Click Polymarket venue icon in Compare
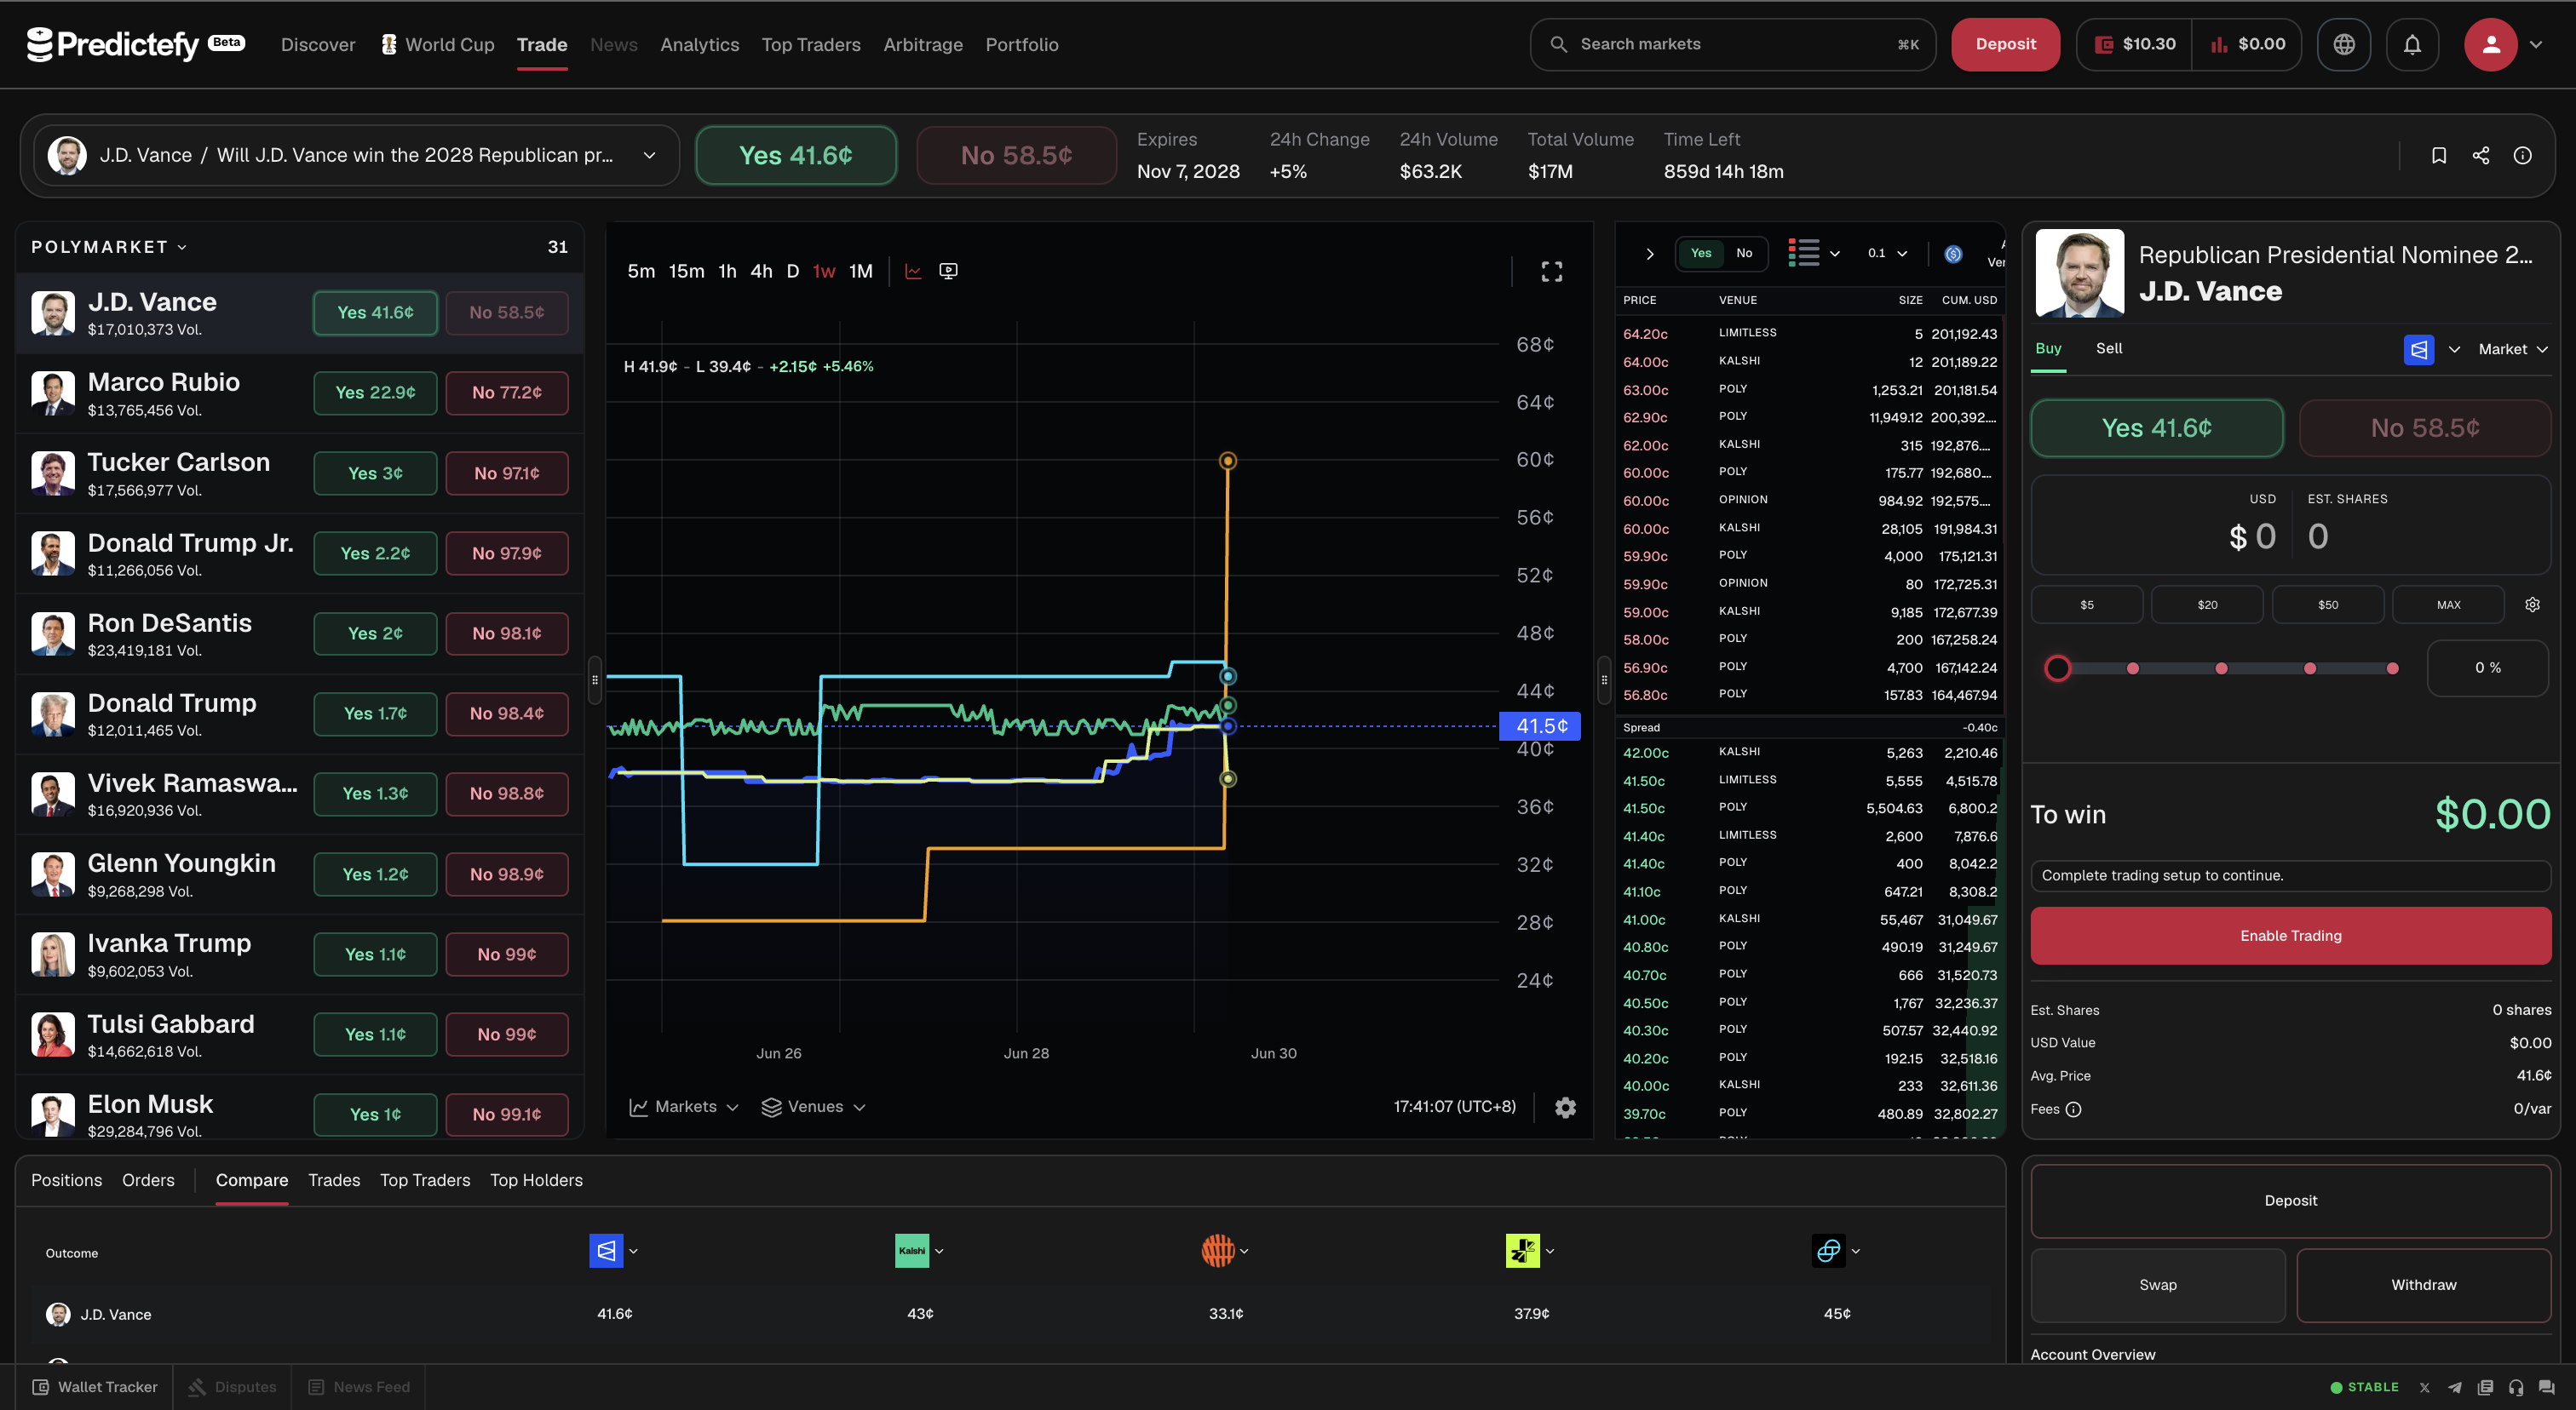This screenshot has height=1410, width=2576. point(606,1251)
